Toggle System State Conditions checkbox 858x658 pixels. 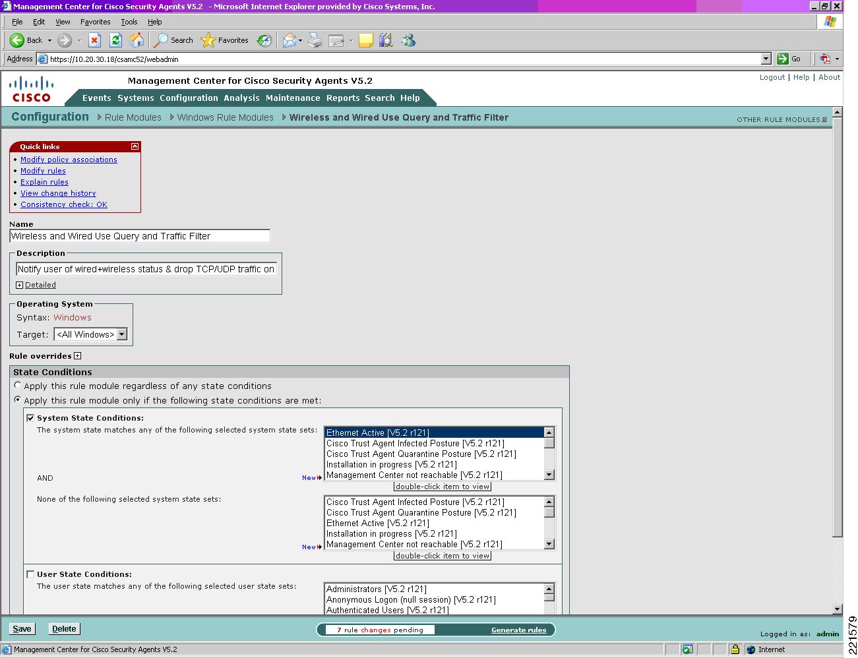click(30, 418)
